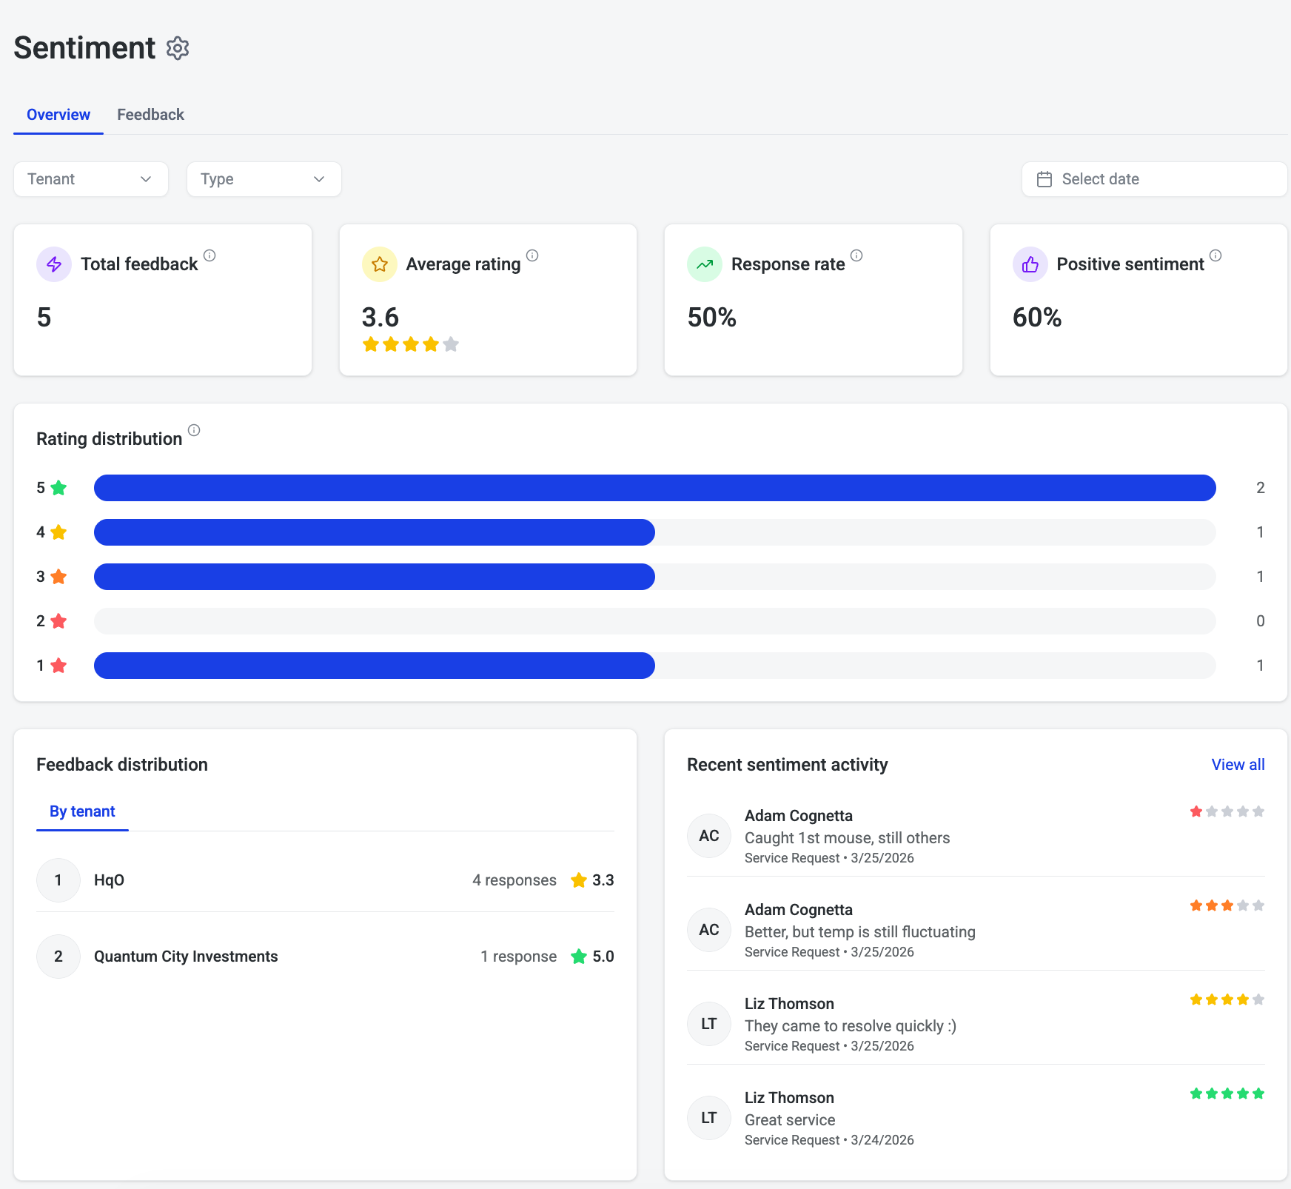Screen dimensions: 1291x1189
Task: Select the Overview tab
Action: tap(58, 115)
